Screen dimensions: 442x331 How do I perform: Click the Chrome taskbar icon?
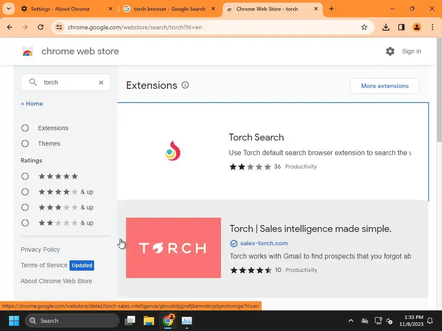coord(168,321)
